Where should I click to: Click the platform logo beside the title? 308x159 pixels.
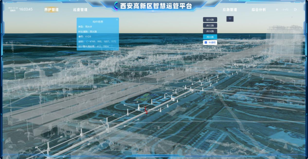click(x=116, y=5)
